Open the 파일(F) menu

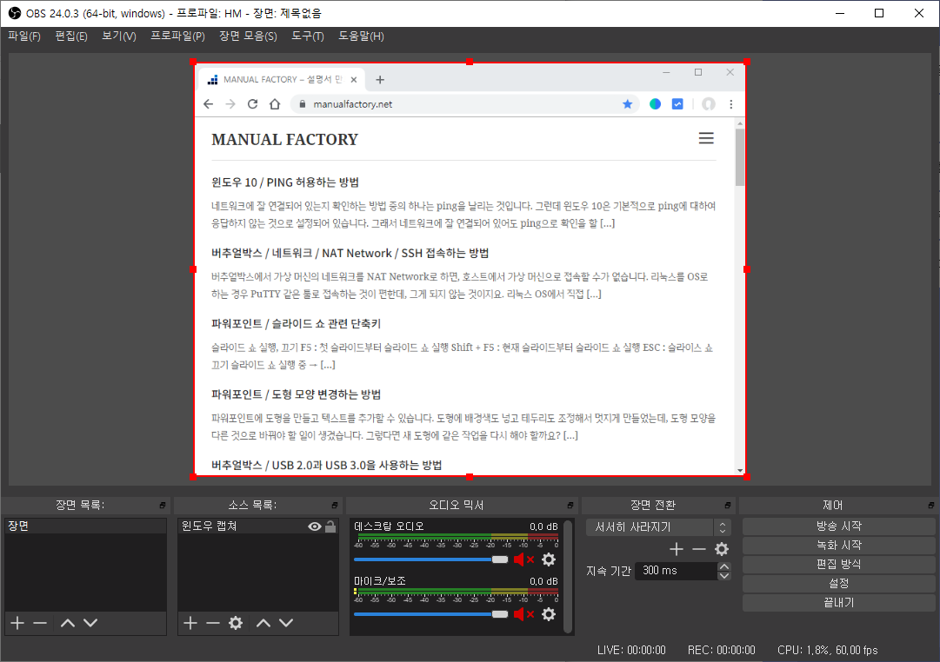24,36
